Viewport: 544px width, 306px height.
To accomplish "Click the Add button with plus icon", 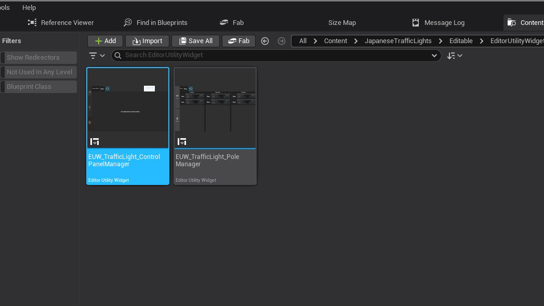I will 105,41.
